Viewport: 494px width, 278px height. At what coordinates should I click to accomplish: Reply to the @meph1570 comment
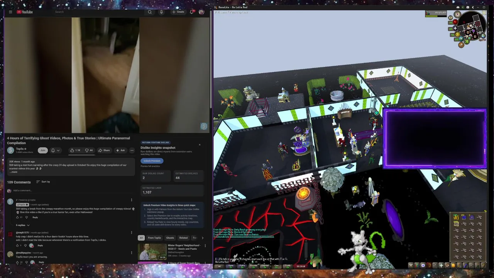click(x=40, y=246)
